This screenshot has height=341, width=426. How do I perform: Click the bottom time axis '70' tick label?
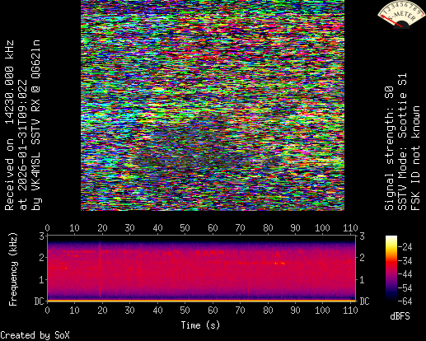(x=240, y=311)
